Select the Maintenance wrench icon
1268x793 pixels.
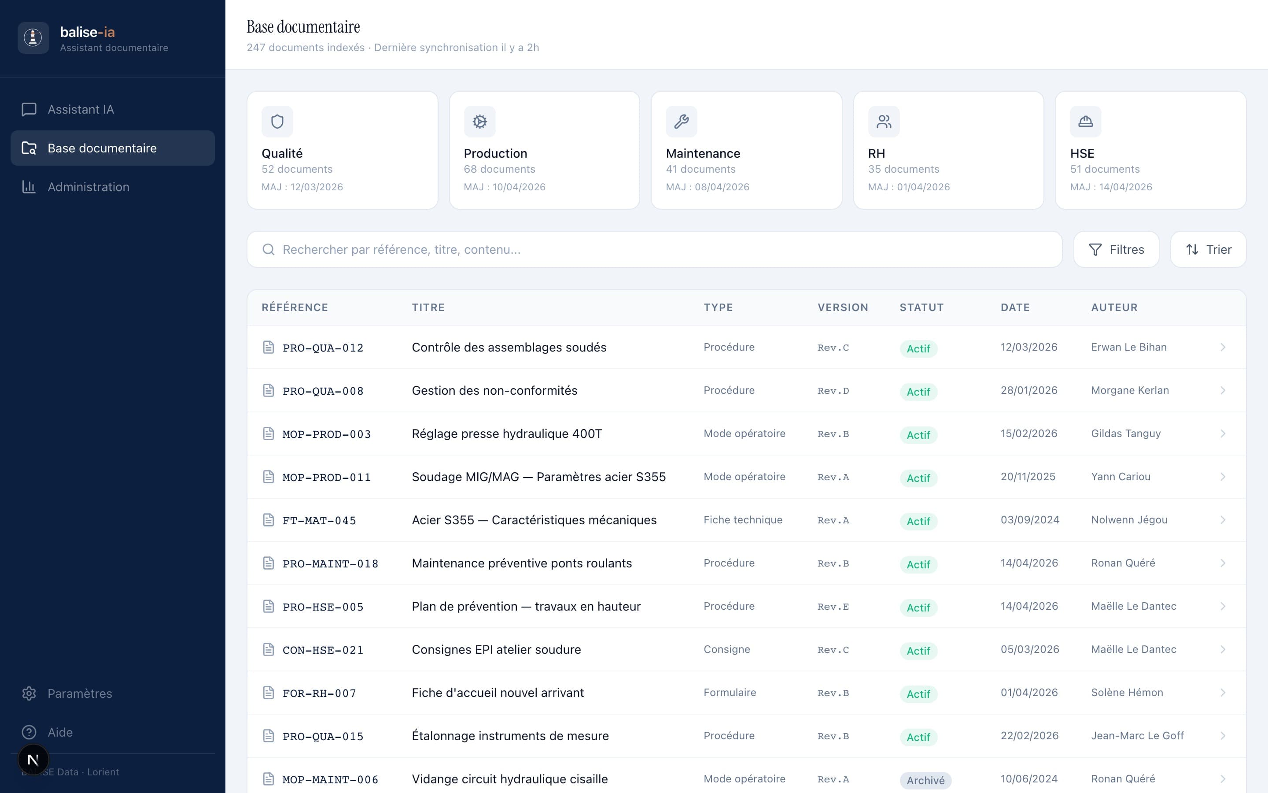682,121
